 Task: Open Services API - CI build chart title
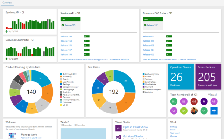(15, 13)
